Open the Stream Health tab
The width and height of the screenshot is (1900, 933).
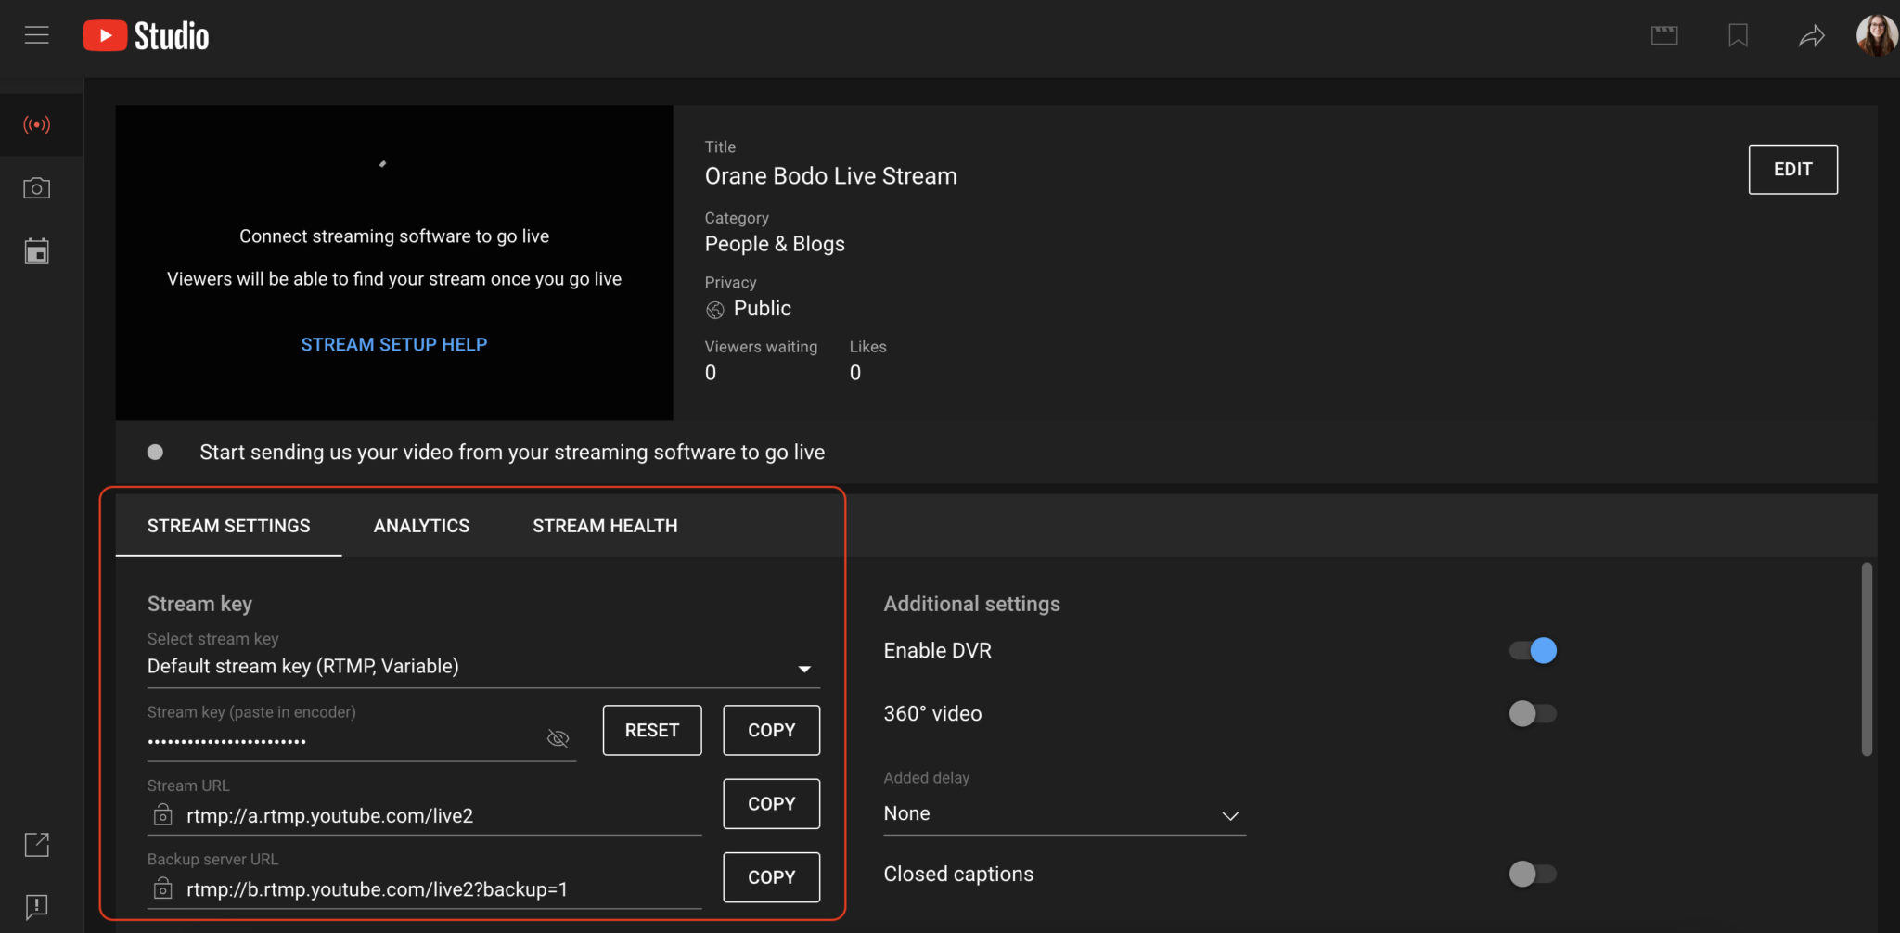(605, 526)
